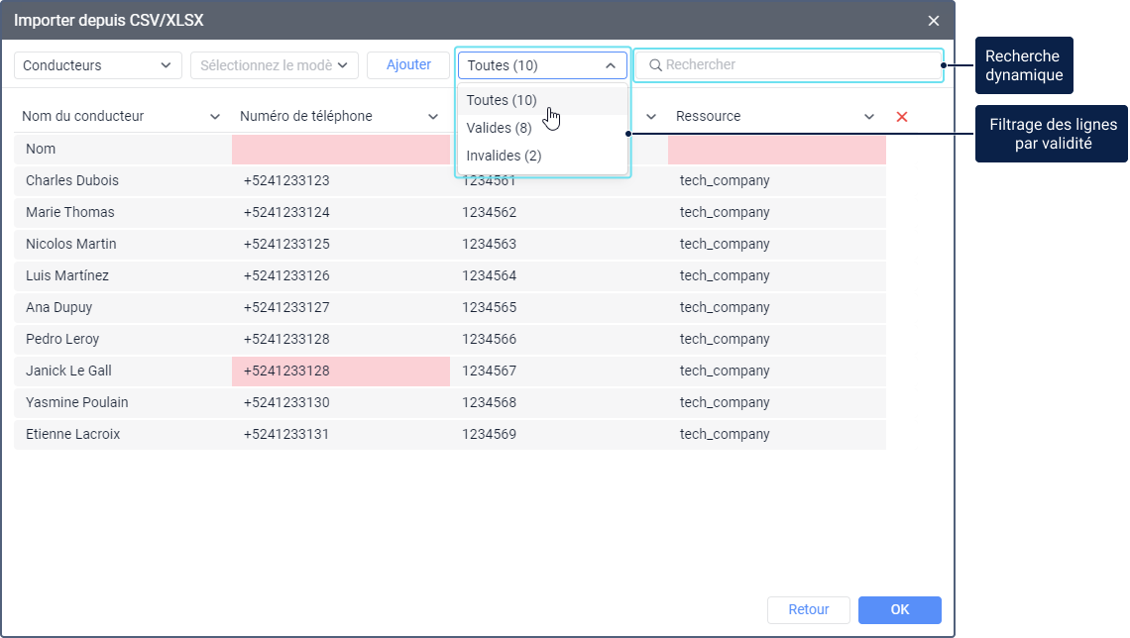Click phone number '+5241233127'
1130x638 pixels.
pyautogui.click(x=286, y=307)
